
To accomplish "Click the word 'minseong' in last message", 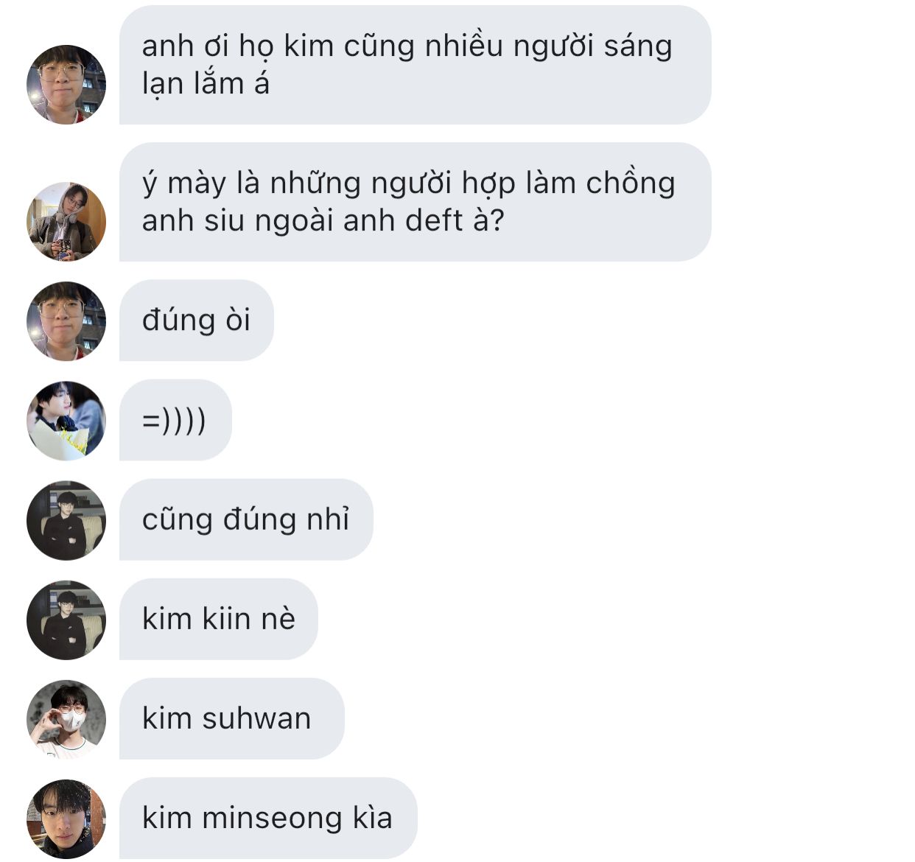I will [x=273, y=819].
